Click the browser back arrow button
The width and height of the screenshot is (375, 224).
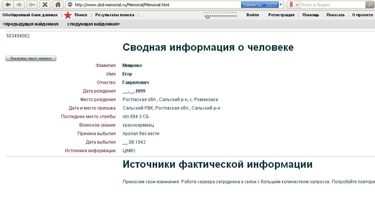8,5
